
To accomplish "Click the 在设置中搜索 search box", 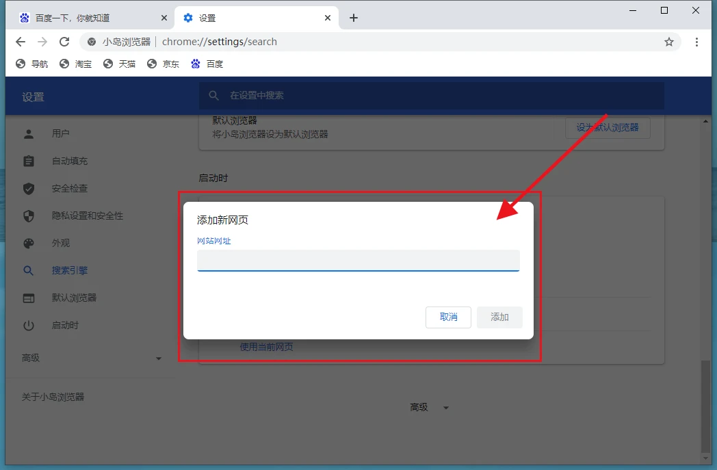I will click(x=431, y=96).
